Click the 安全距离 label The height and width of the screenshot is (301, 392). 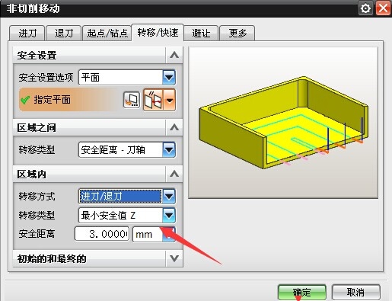tap(37, 234)
